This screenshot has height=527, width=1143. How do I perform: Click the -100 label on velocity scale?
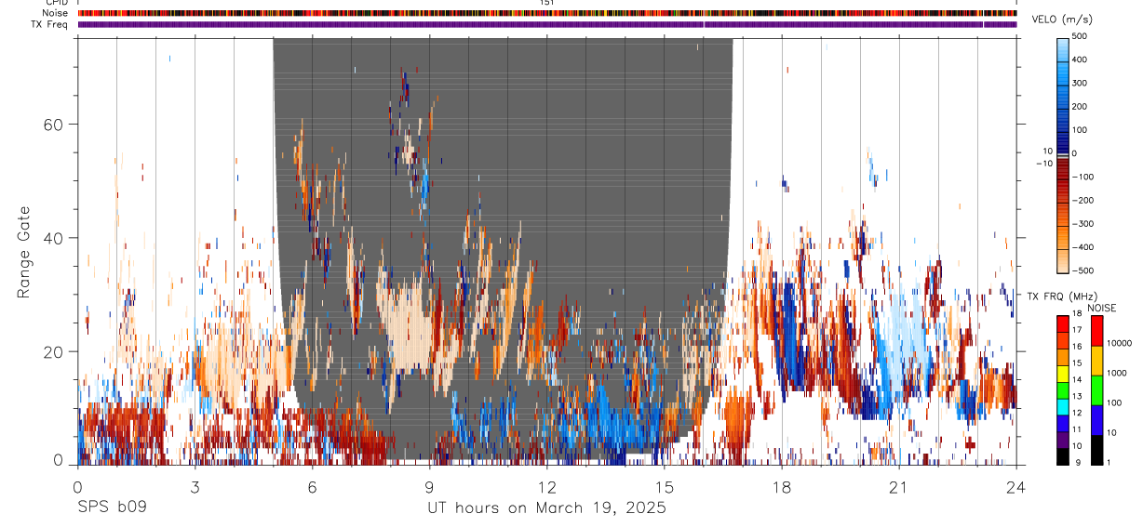[x=1083, y=178]
